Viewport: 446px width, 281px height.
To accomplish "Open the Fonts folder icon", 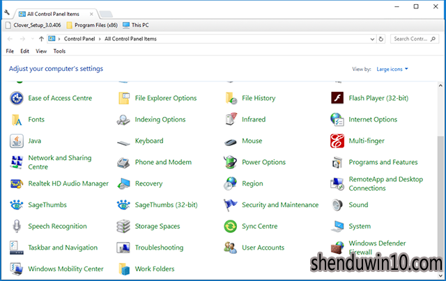I will 17,120.
